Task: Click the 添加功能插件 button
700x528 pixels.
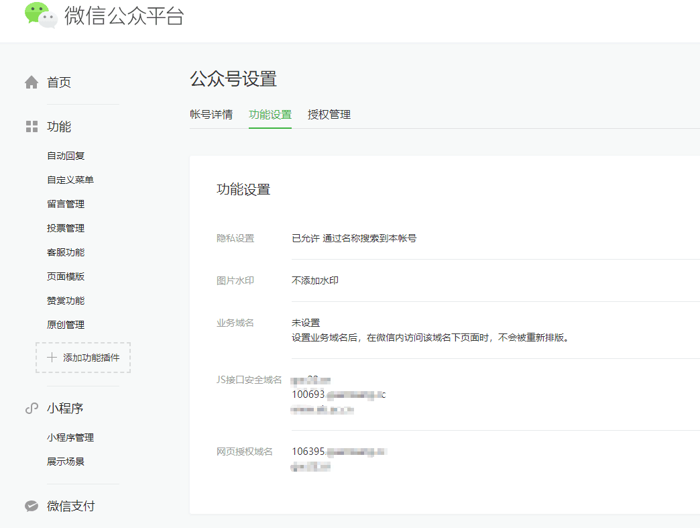Action: click(82, 358)
